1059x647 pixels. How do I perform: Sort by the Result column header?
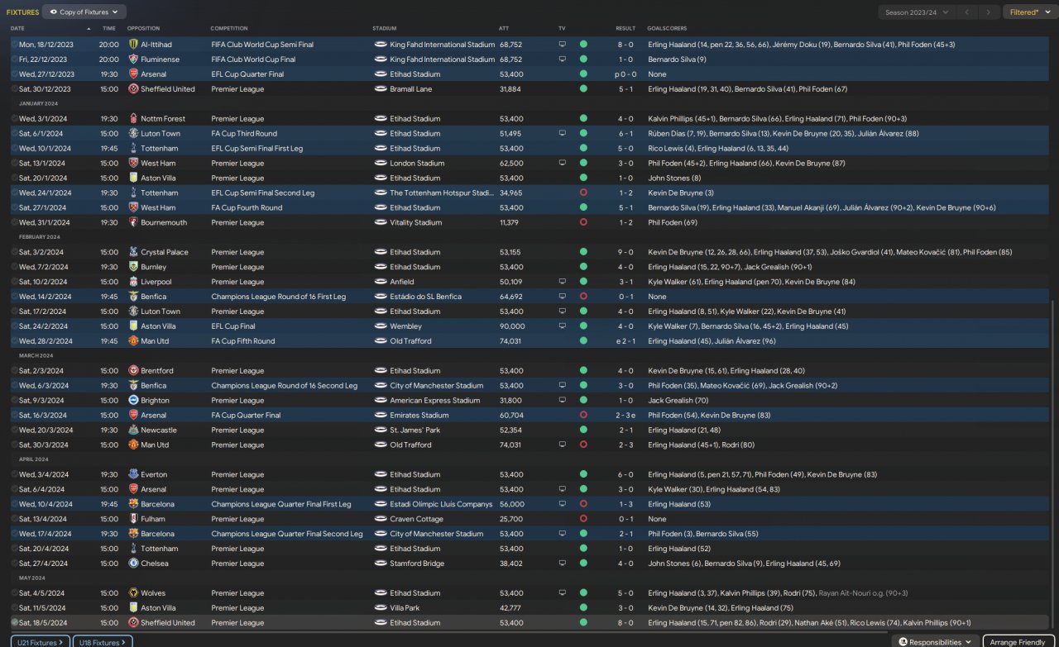tap(625, 29)
